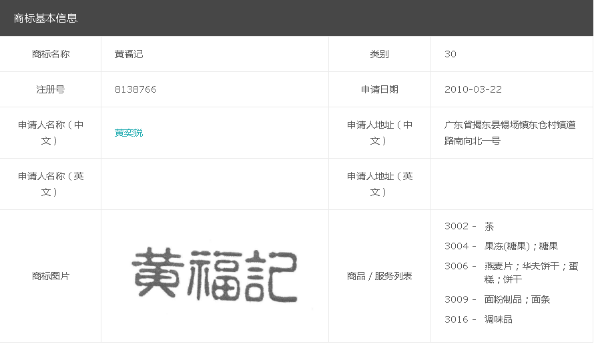The width and height of the screenshot is (594, 344).
Task: Click the 申请日期 label cell
Action: click(379, 89)
